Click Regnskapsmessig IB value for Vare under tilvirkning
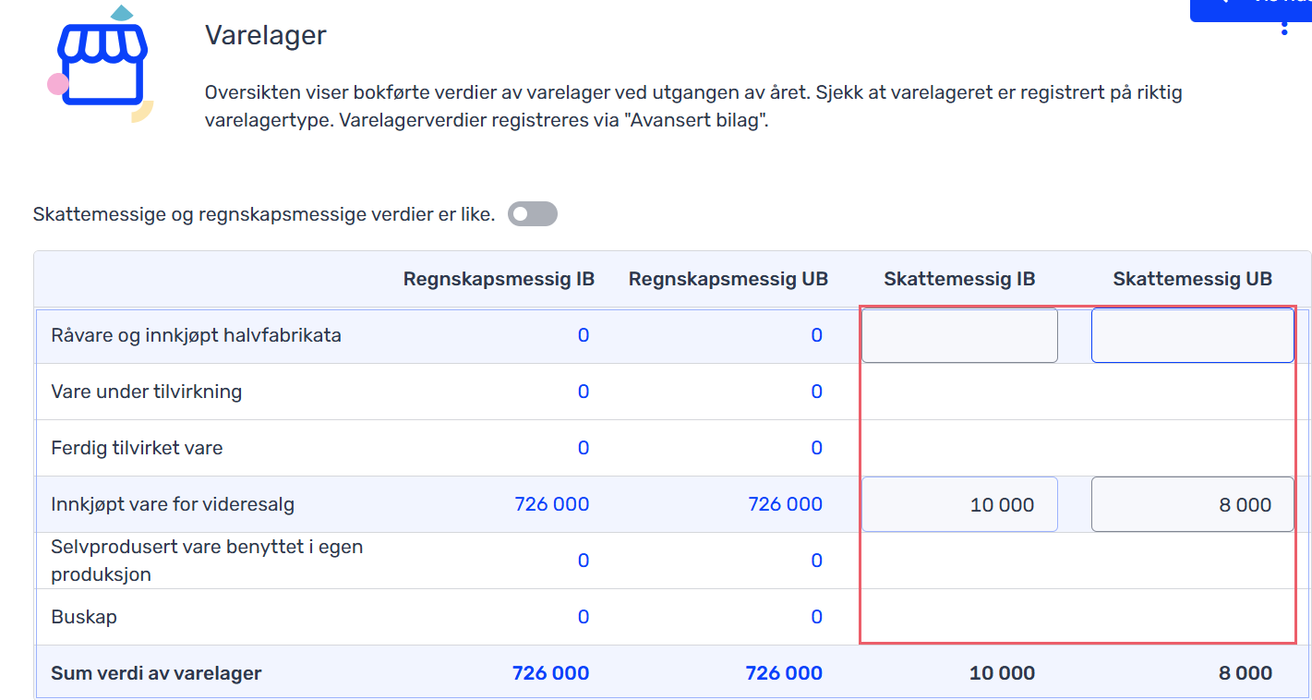The width and height of the screenshot is (1312, 700). [x=584, y=392]
